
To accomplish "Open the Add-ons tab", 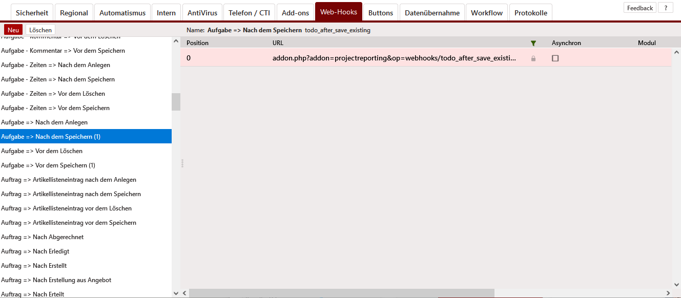I will coord(295,13).
